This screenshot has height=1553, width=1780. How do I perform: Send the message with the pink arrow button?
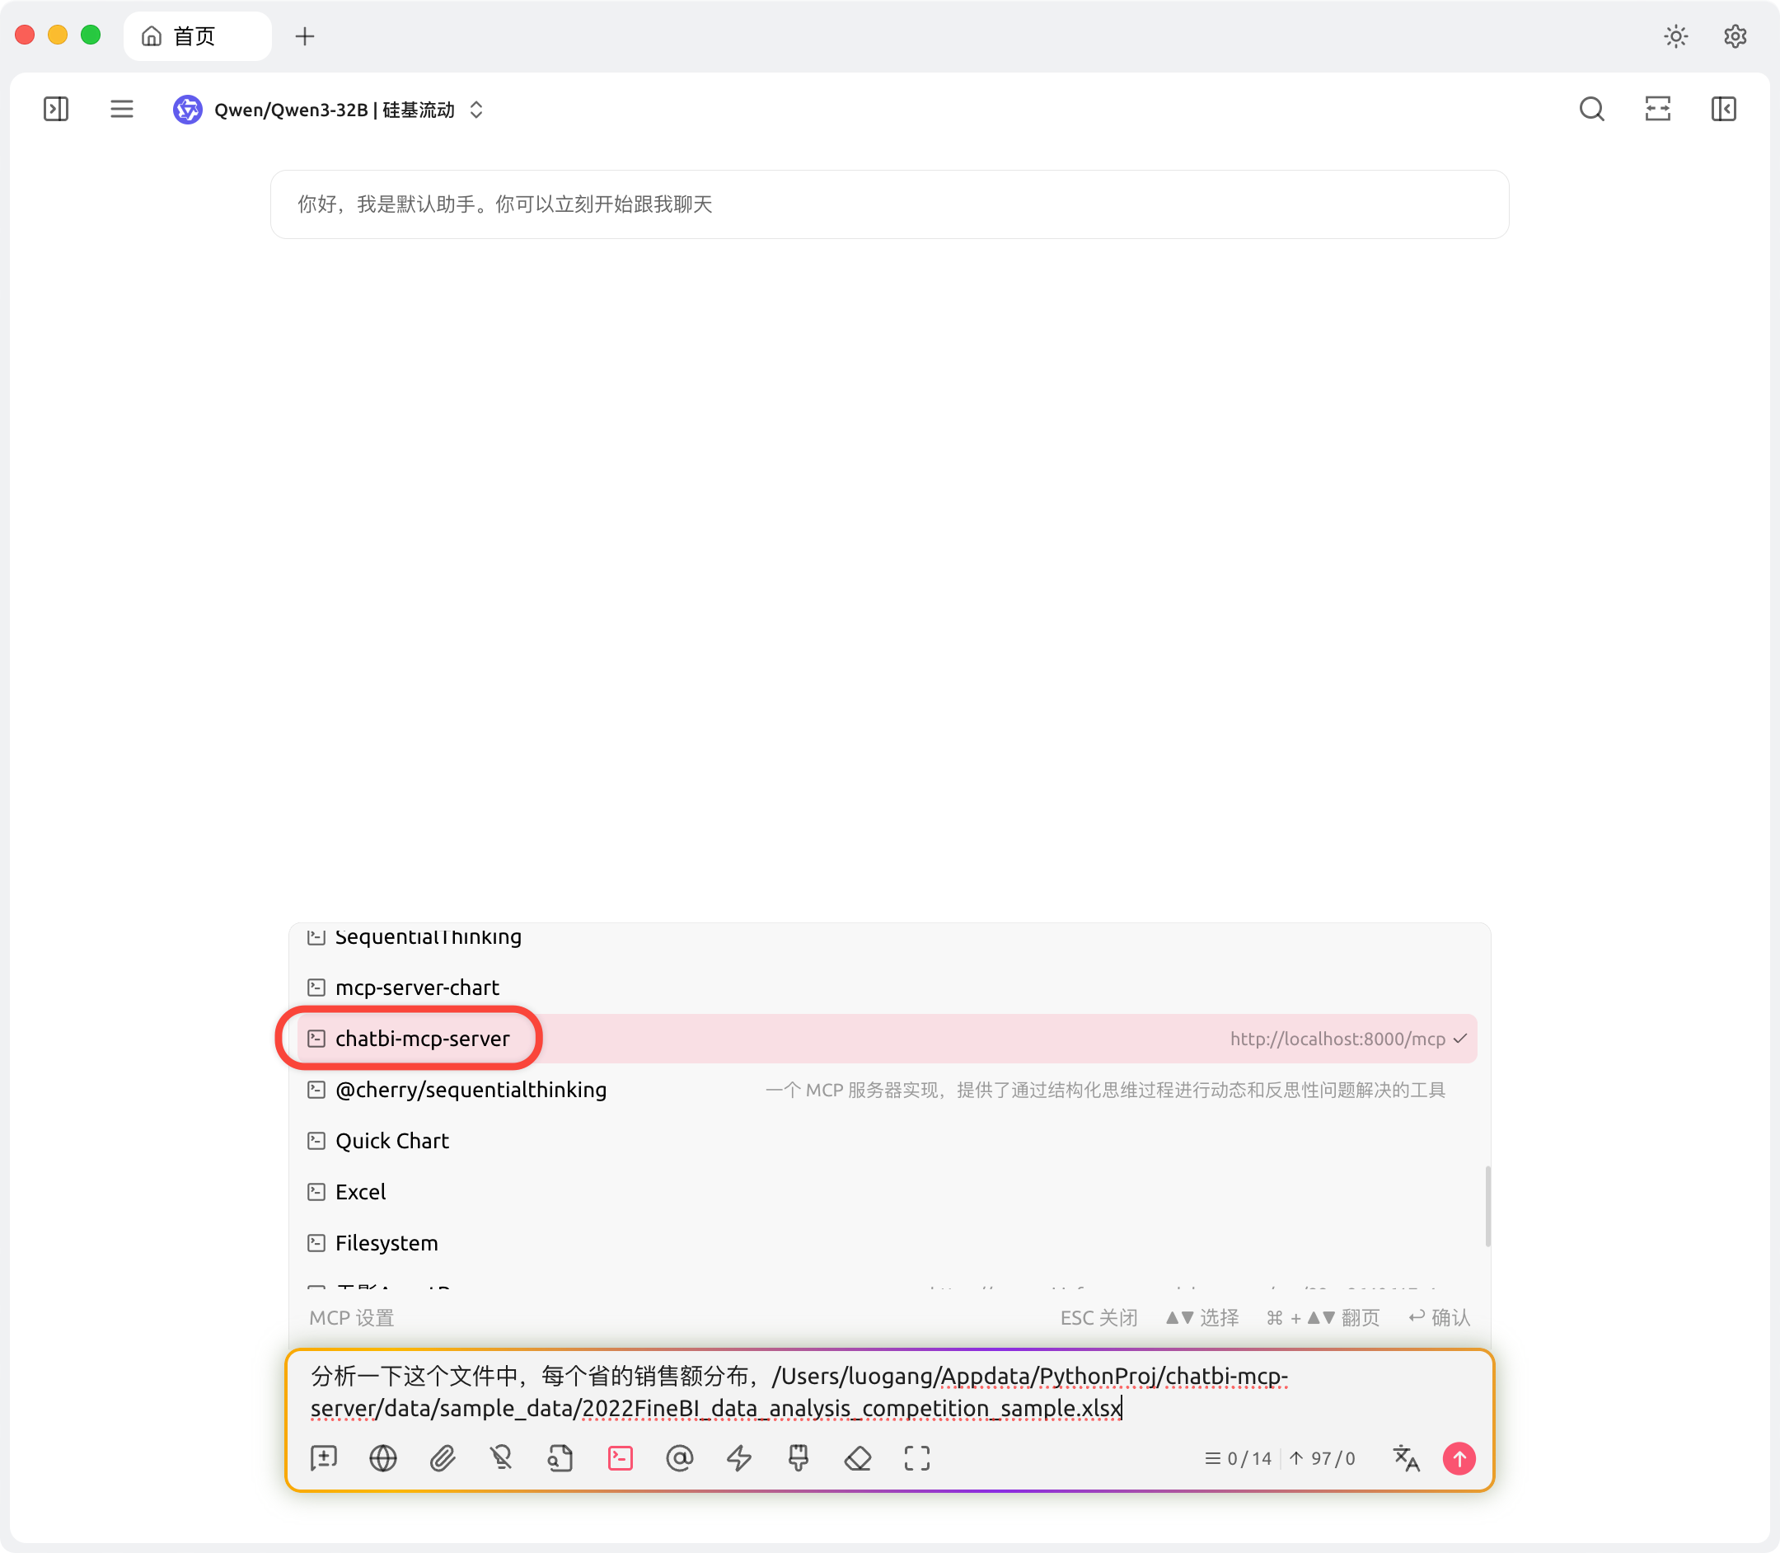pos(1459,1458)
